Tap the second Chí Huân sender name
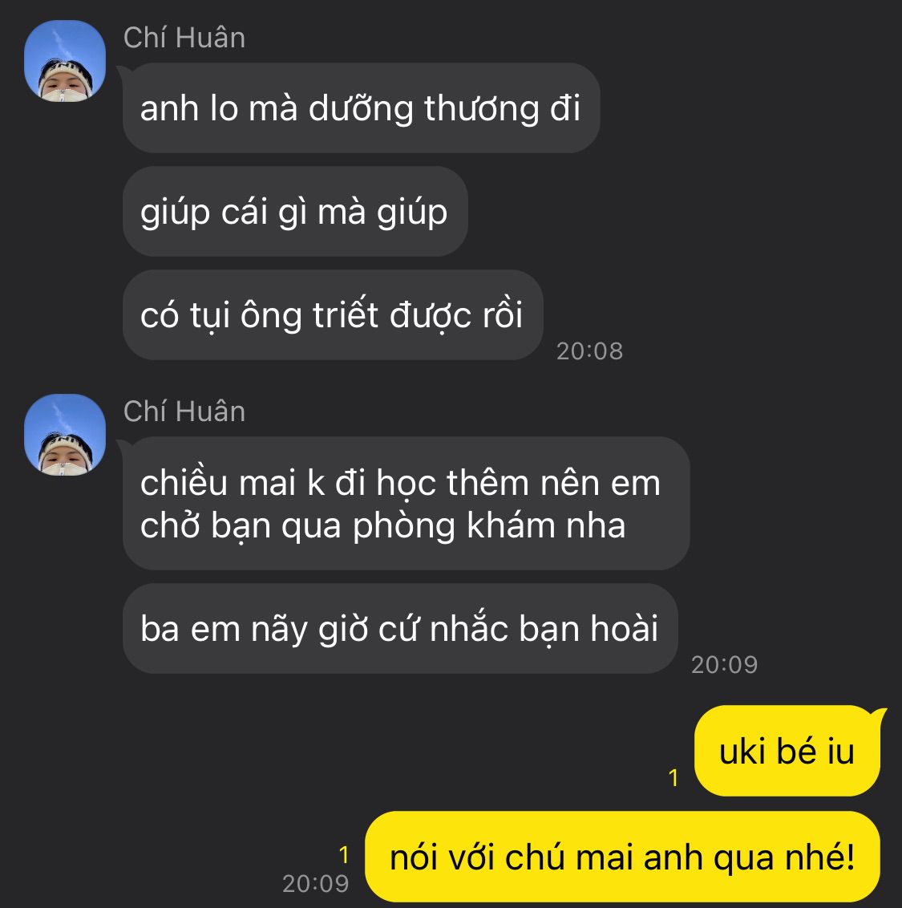Screen dimensions: 902x908 pyautogui.click(x=184, y=411)
